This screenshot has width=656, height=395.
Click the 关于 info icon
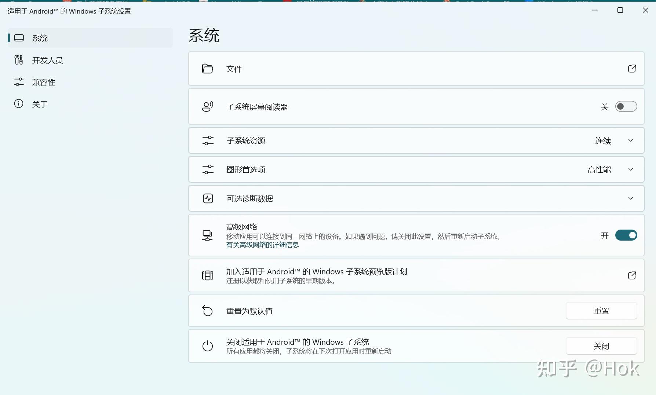coord(19,104)
